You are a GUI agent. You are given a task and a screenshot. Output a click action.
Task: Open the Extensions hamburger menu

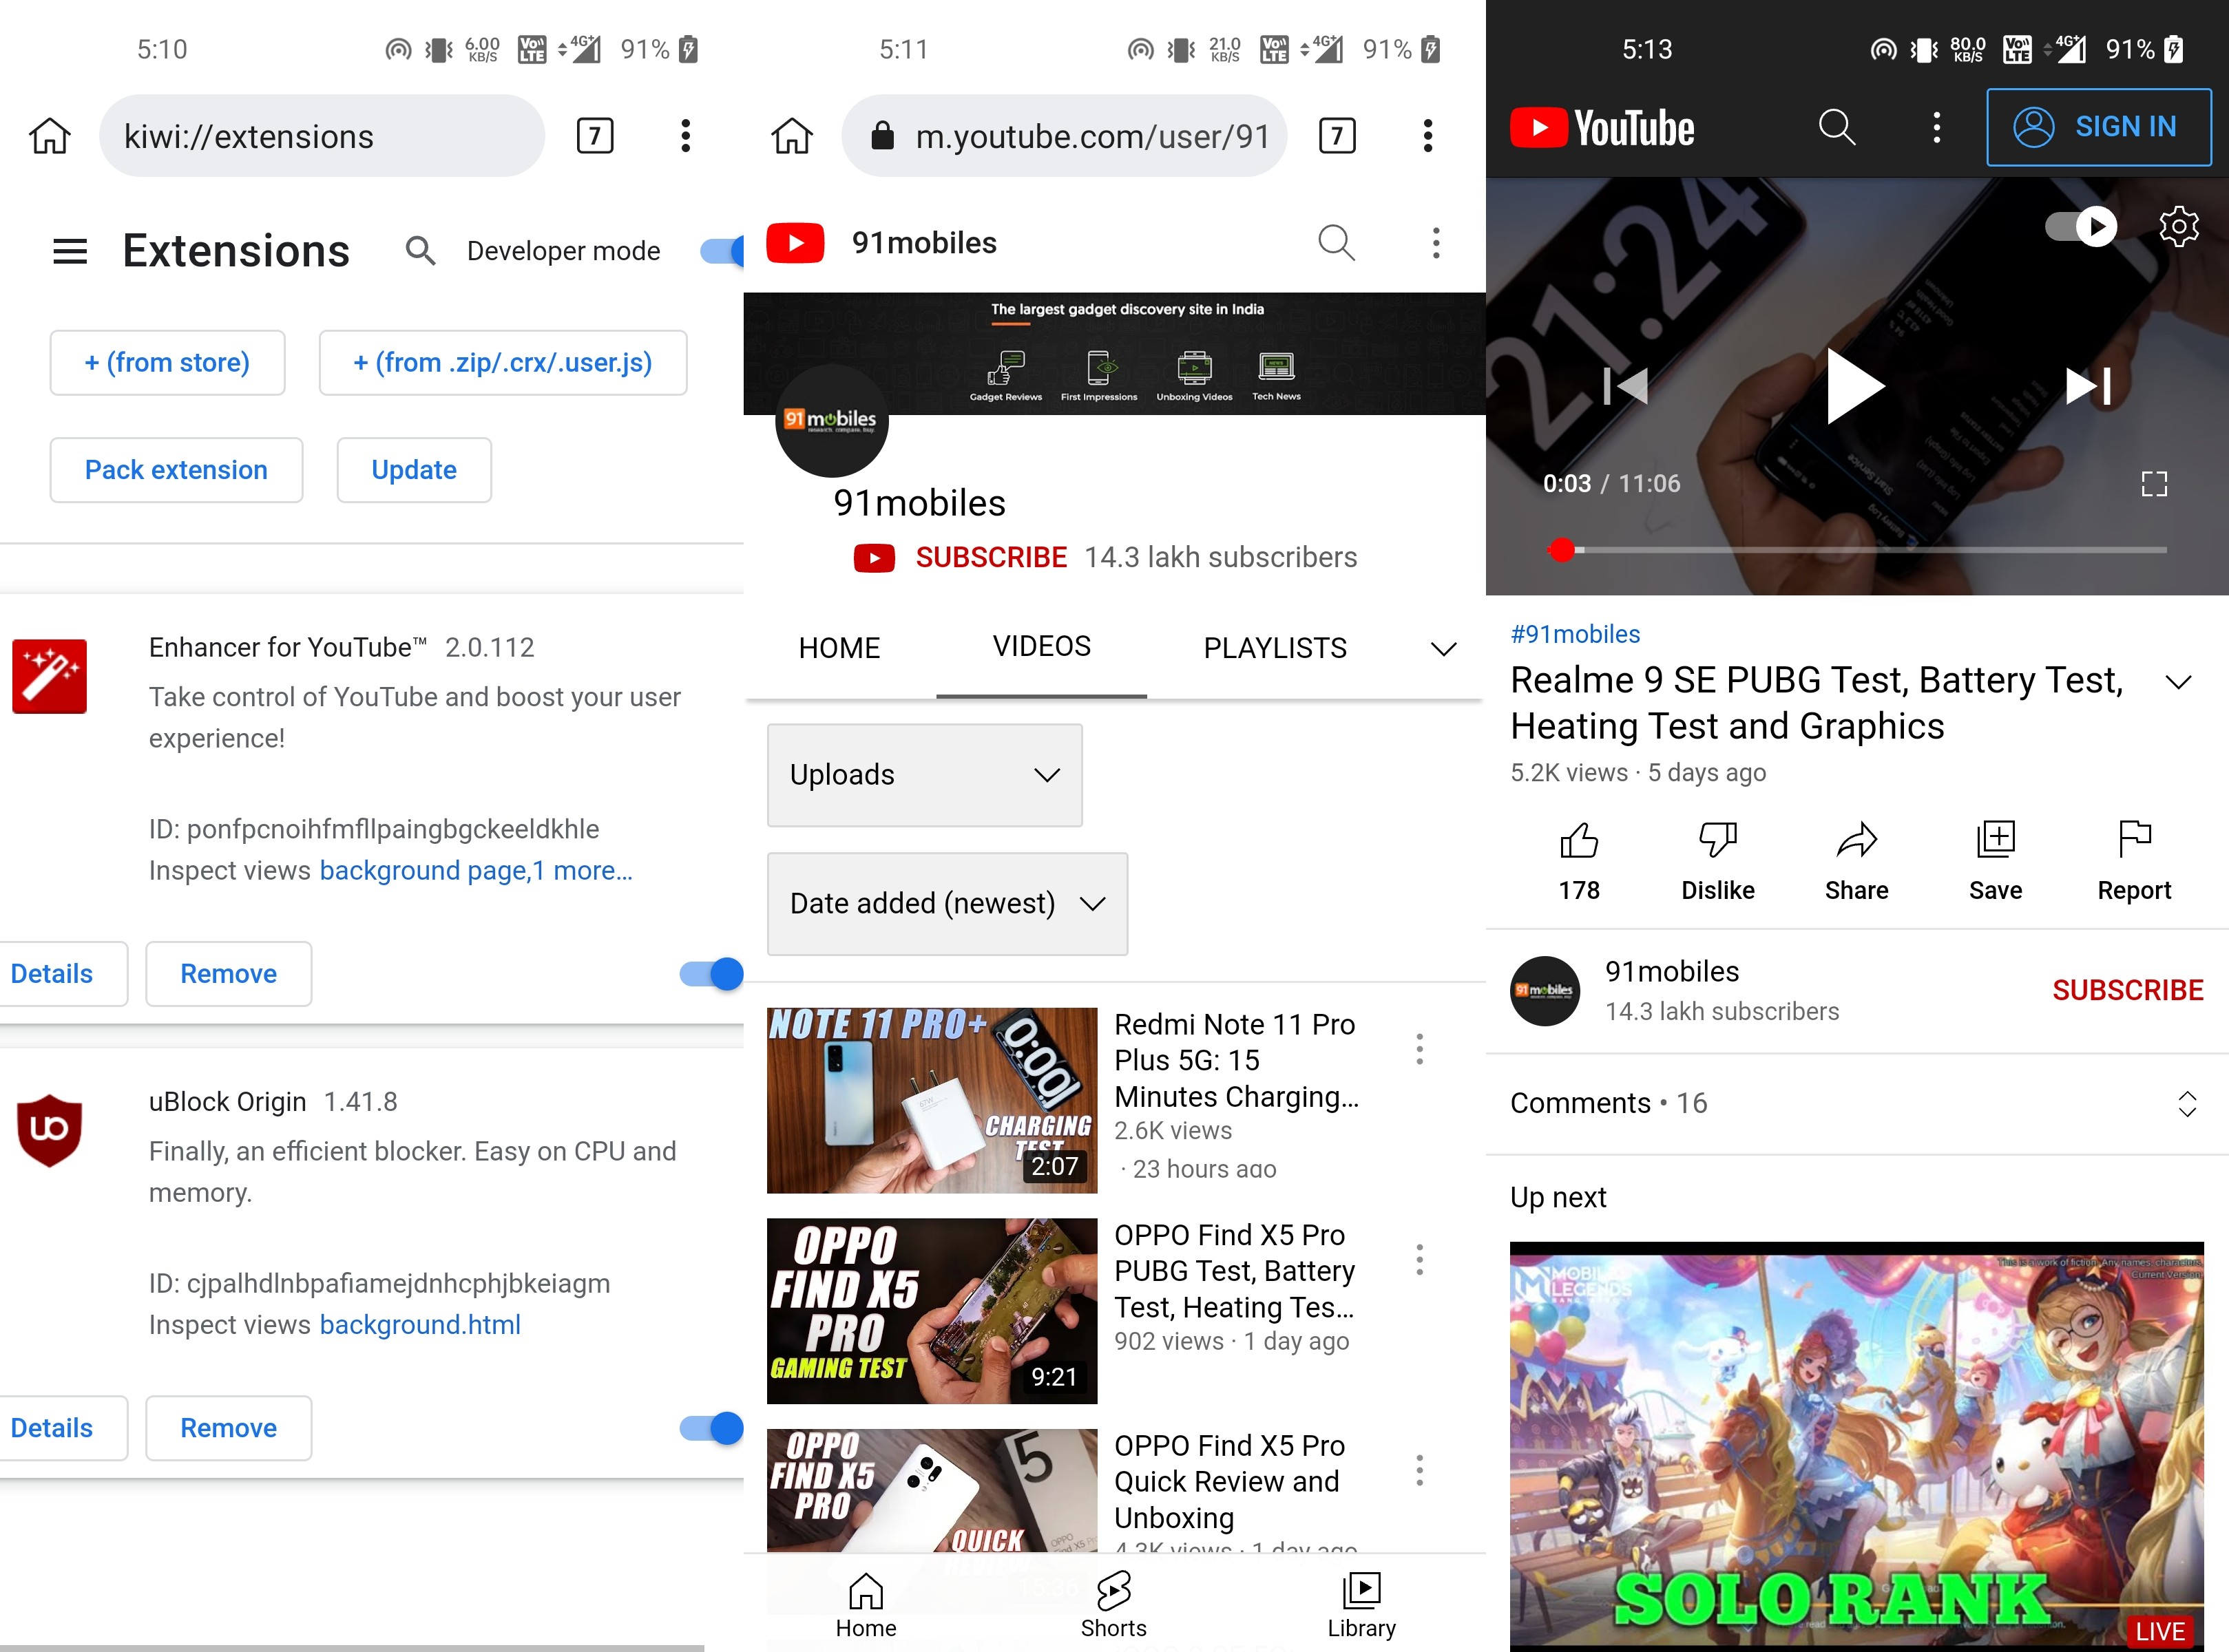pyautogui.click(x=70, y=251)
